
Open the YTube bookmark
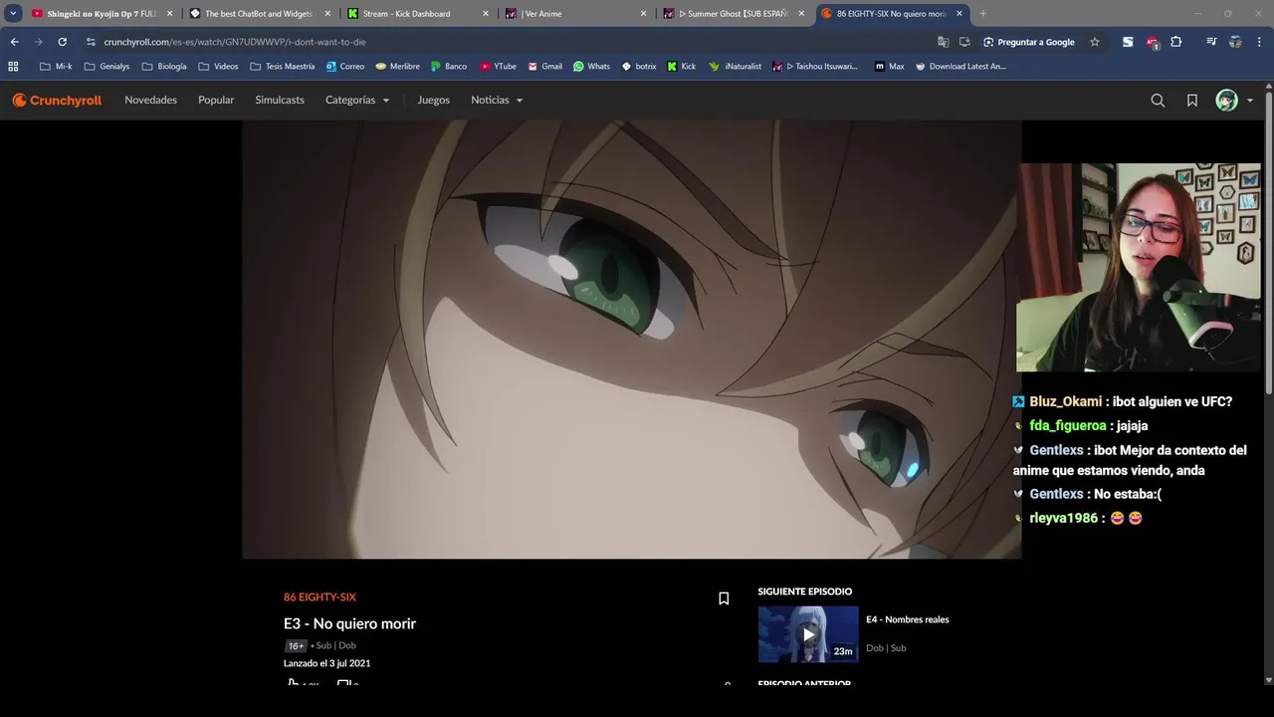click(498, 67)
